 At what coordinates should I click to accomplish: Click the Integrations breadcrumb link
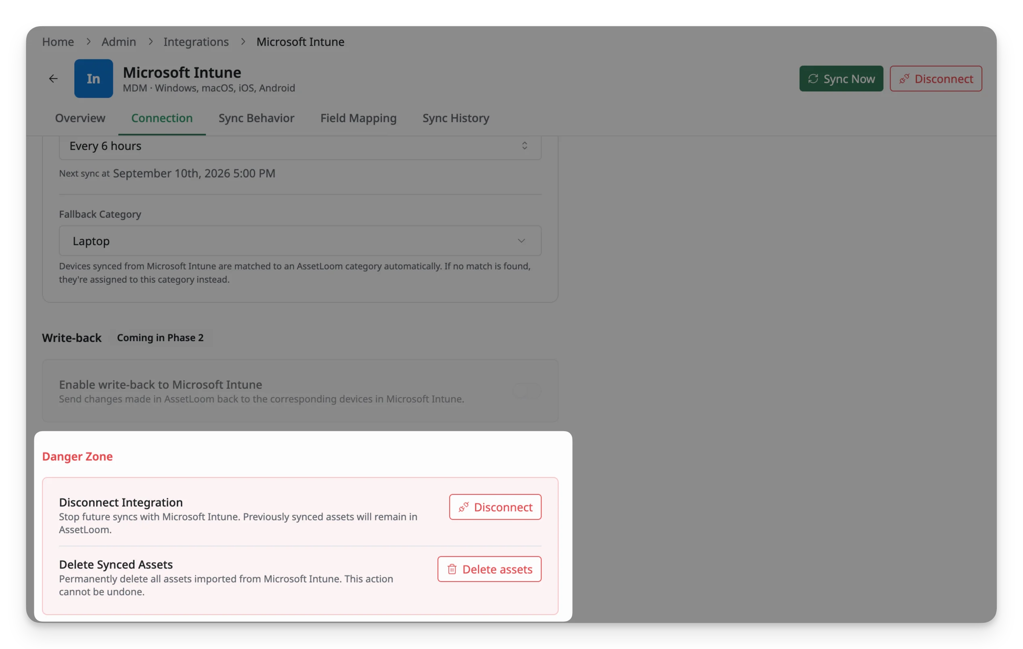(196, 42)
